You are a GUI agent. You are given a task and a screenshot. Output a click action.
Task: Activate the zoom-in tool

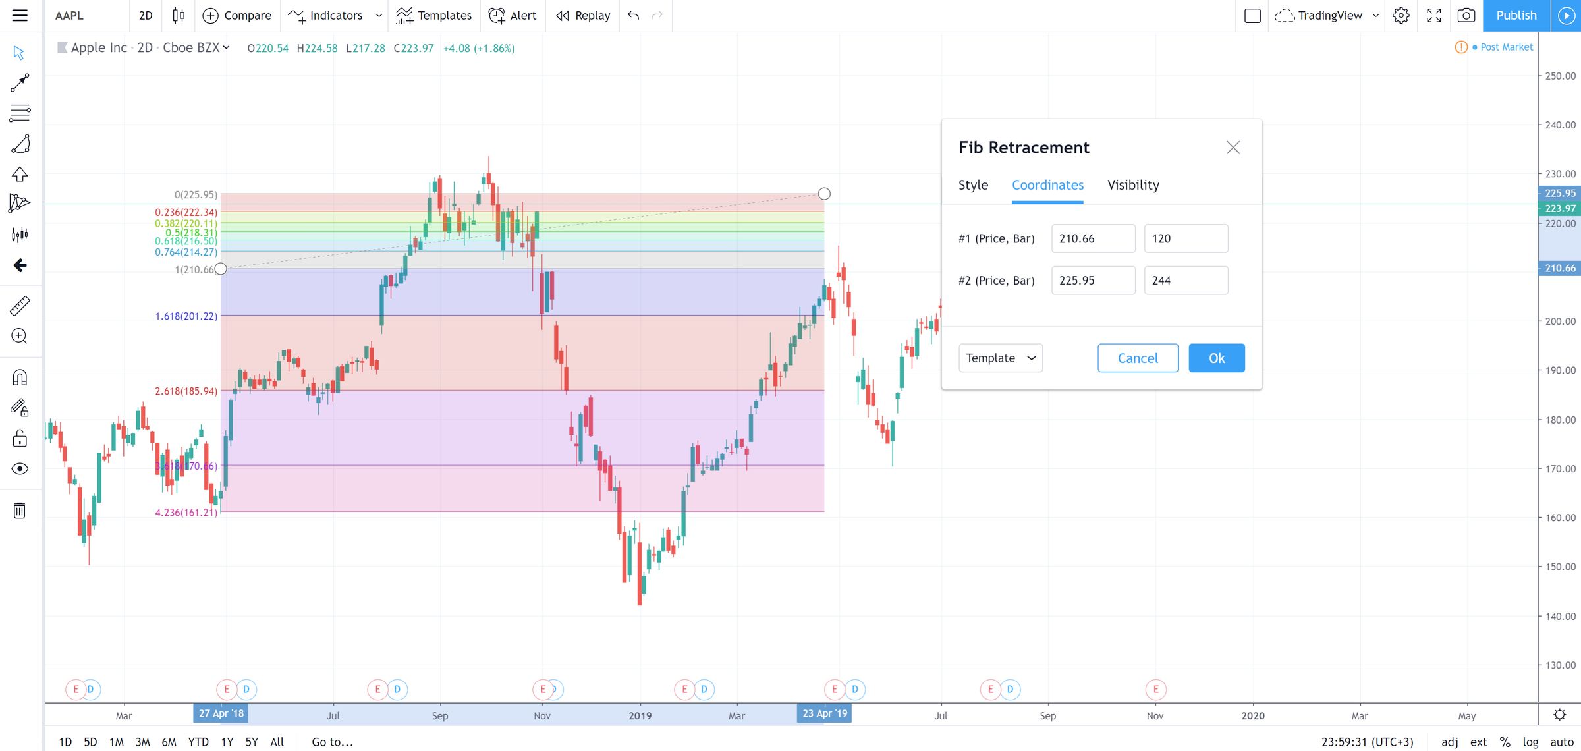tap(20, 337)
